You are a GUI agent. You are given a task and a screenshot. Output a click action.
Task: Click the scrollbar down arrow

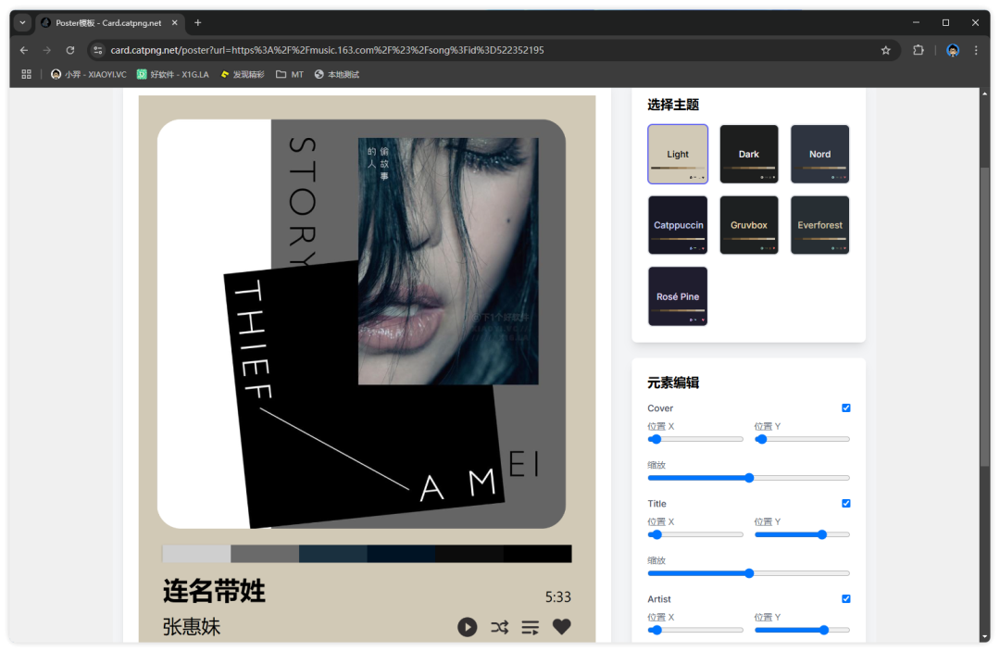point(984,636)
